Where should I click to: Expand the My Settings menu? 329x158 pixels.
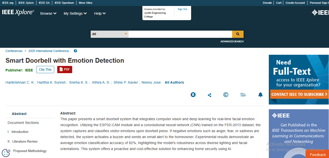[75, 13]
